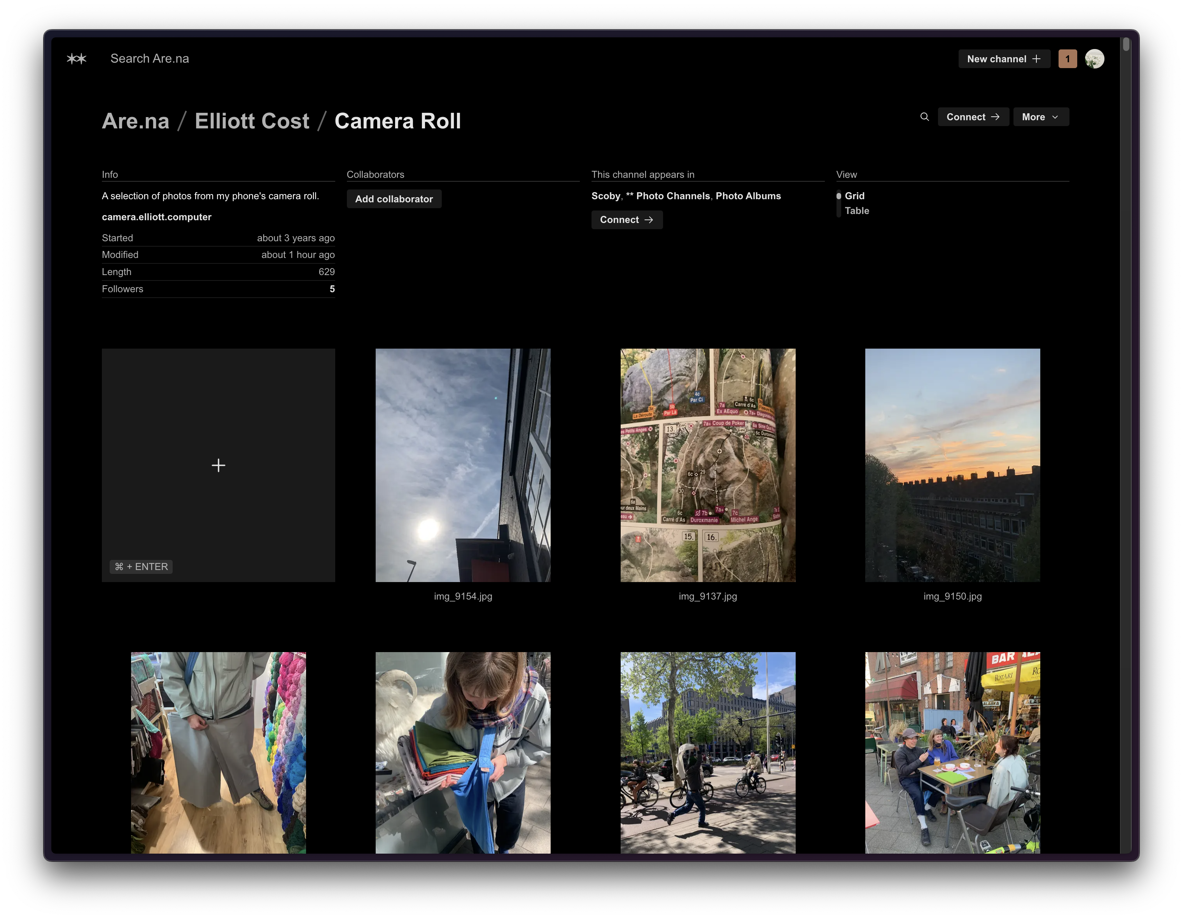This screenshot has width=1183, height=919.
Task: Expand the More dropdown menu
Action: click(x=1041, y=116)
